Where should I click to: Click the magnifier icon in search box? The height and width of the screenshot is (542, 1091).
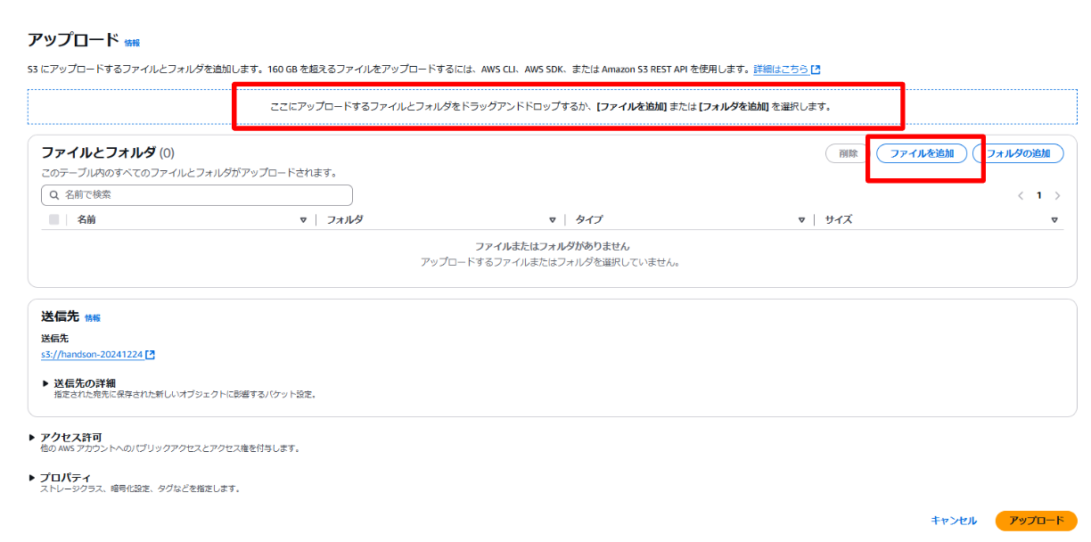click(x=55, y=195)
